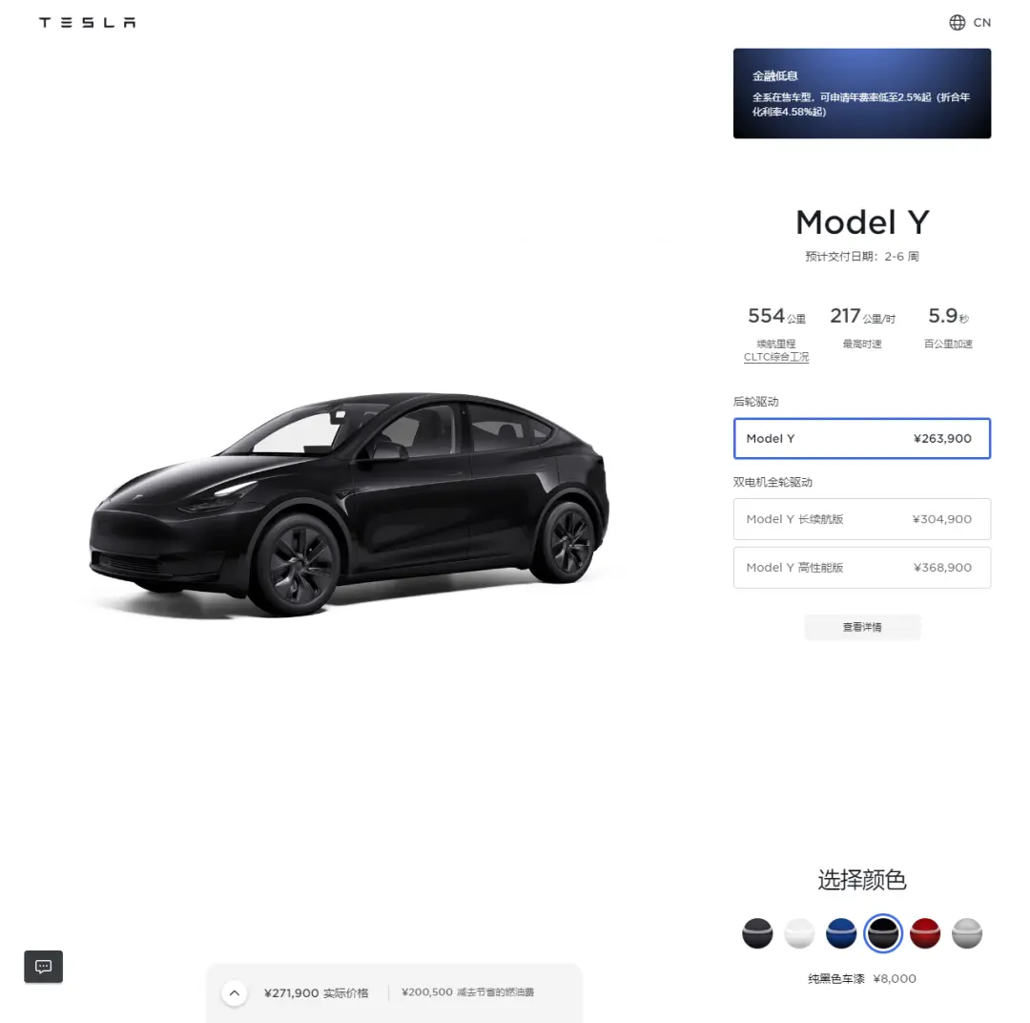Open the chat support icon
Viewport: 1030px width, 1023px height.
43,966
